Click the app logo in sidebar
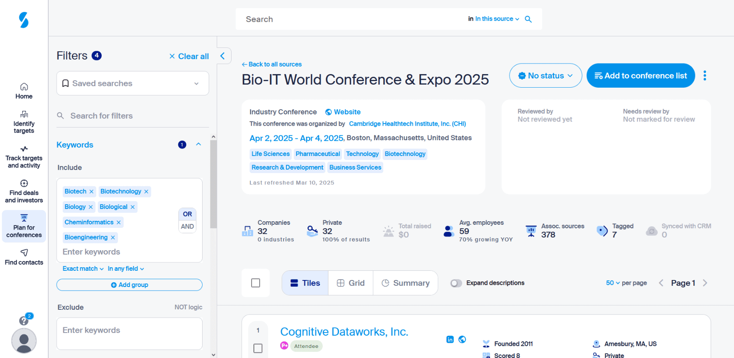Screen dimensions: 734x358 (x=24, y=20)
